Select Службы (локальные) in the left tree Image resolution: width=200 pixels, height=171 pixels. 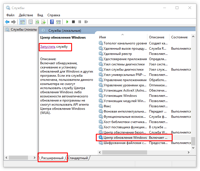pos(21,30)
